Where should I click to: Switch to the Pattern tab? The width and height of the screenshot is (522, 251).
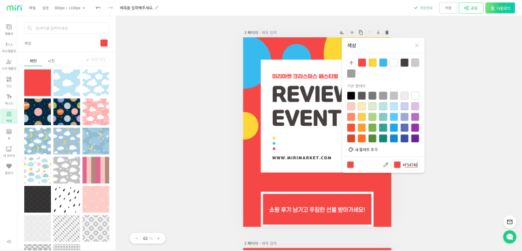[33, 61]
